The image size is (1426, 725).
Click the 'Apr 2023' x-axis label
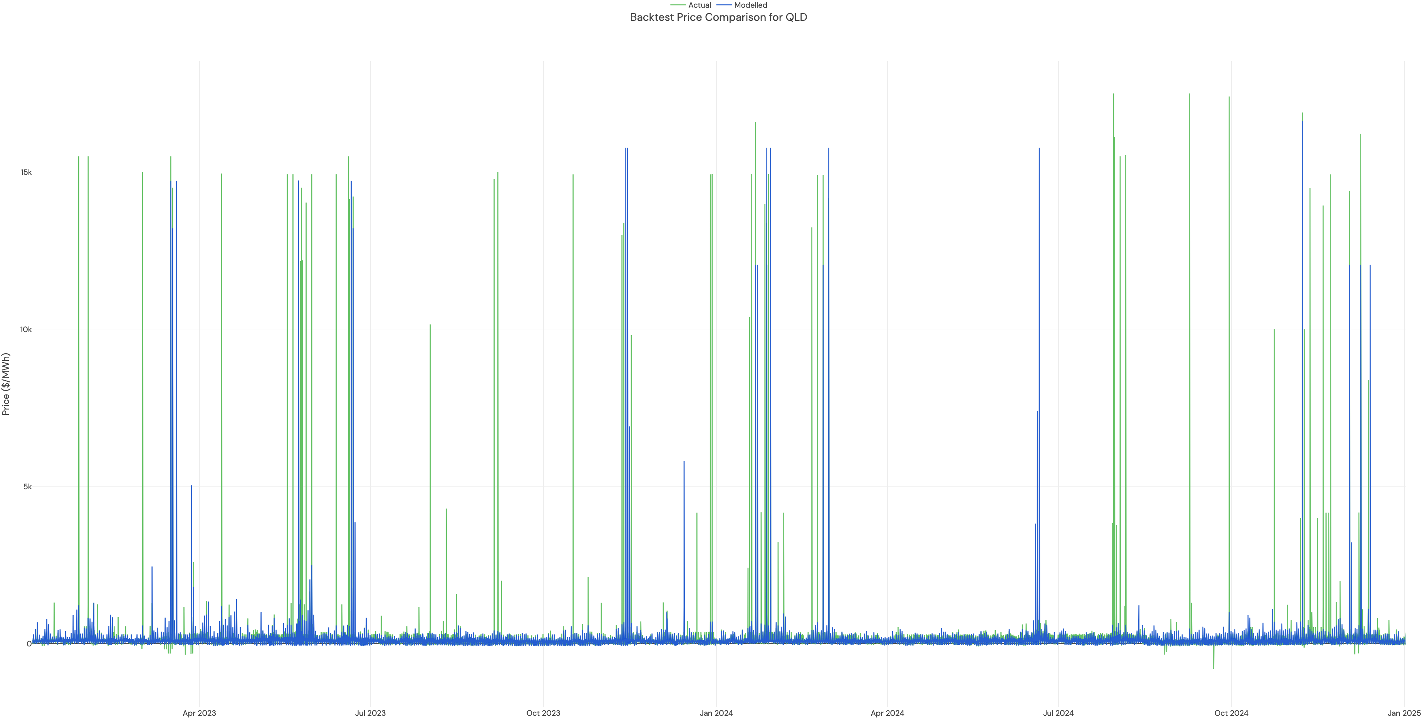pyautogui.click(x=200, y=713)
